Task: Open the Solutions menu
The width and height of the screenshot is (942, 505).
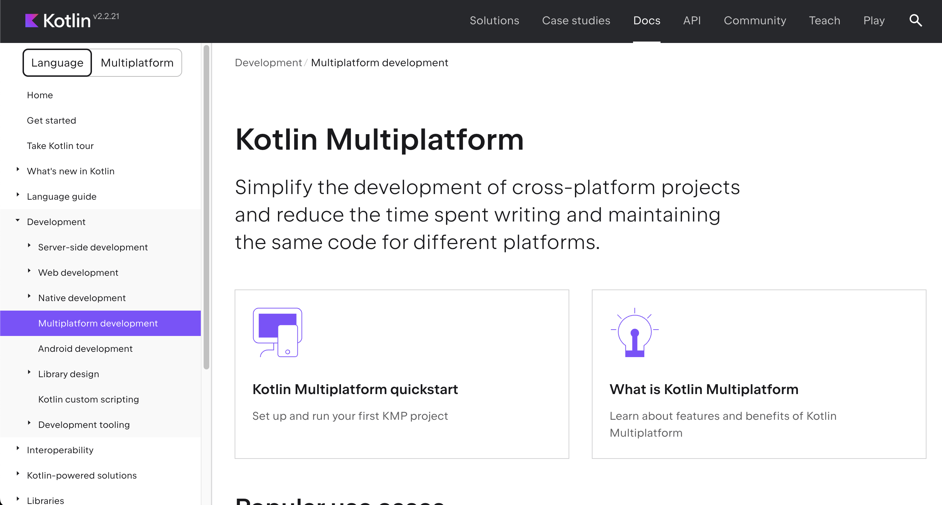Action: [494, 20]
